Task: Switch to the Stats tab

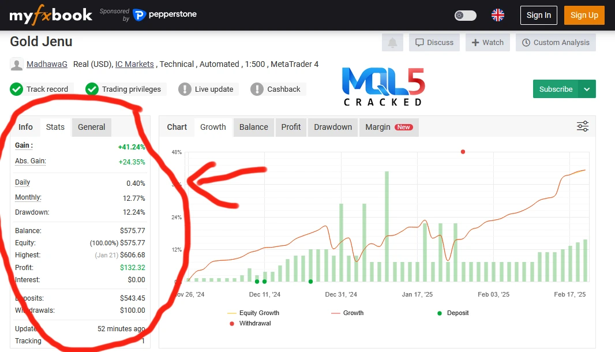Action: click(x=55, y=127)
